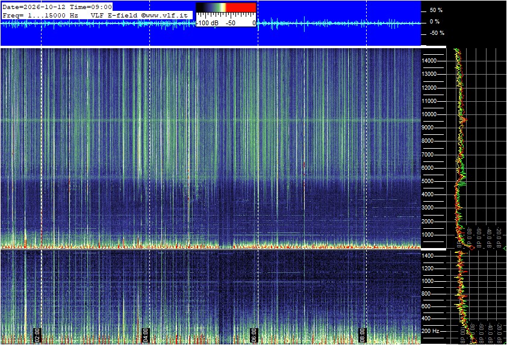Select the 08:00 time marker
The image size is (507, 345).
(362, 335)
